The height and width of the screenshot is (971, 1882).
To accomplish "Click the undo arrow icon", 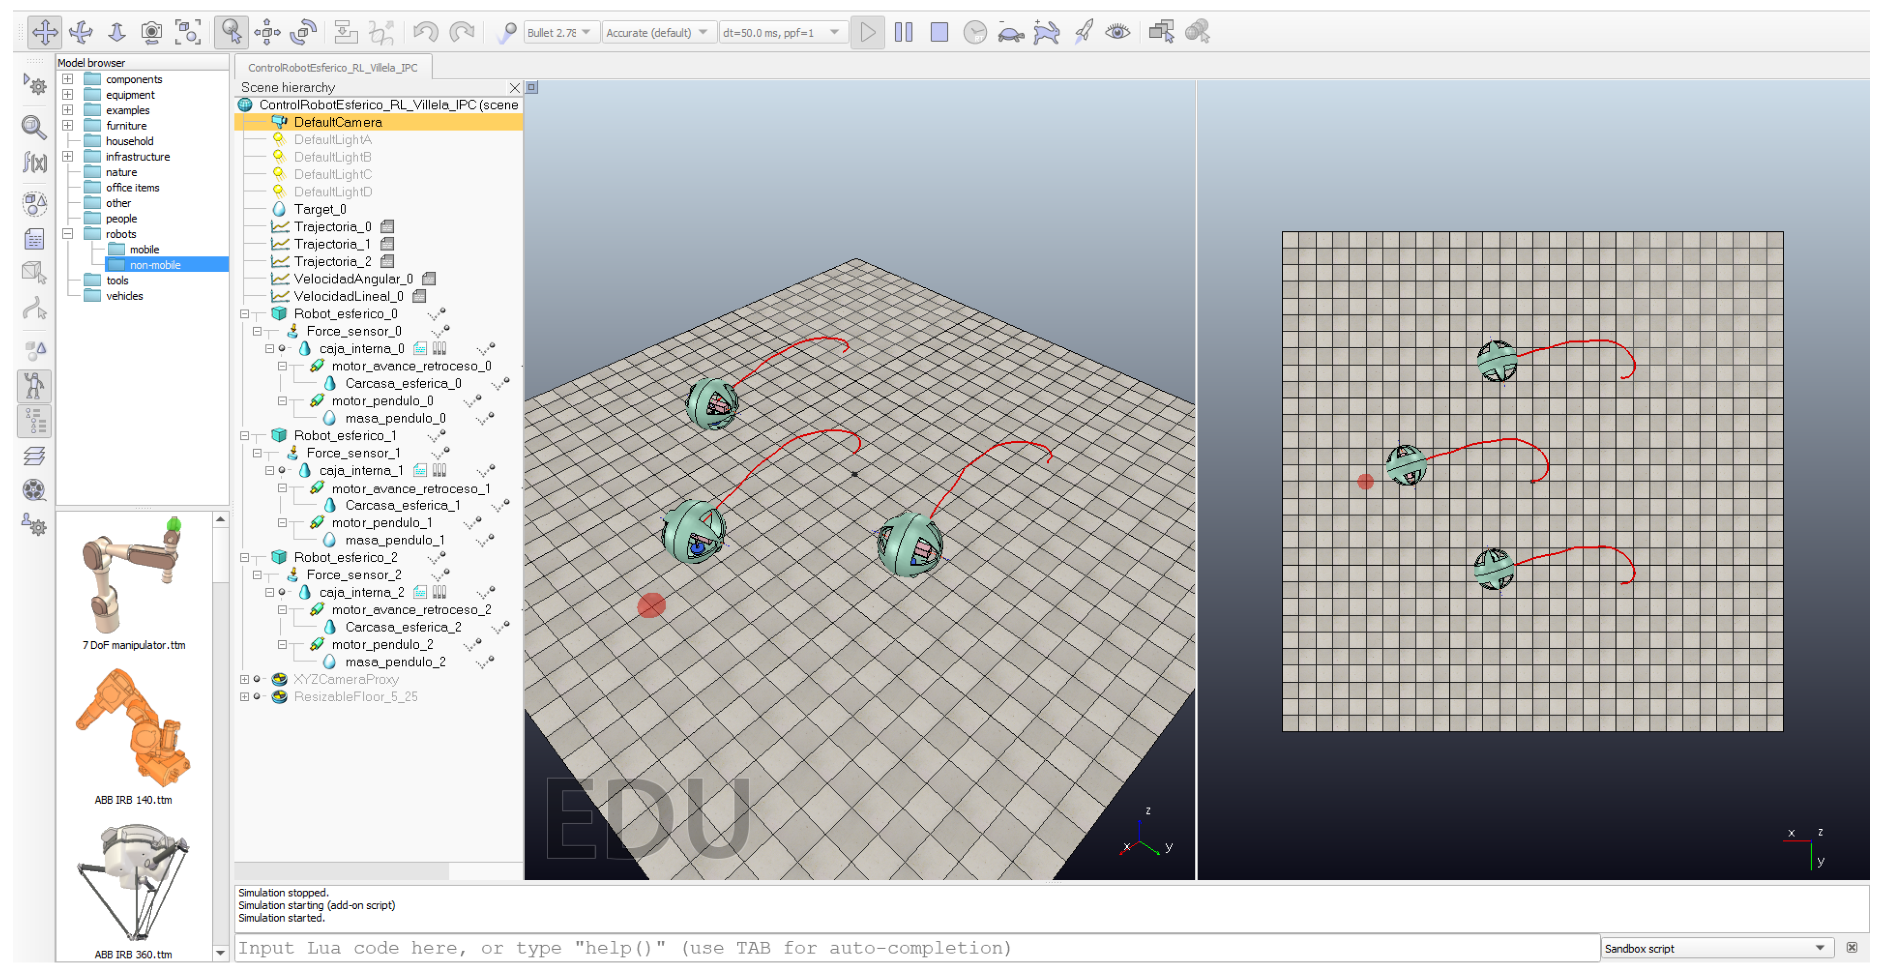I will point(425,32).
